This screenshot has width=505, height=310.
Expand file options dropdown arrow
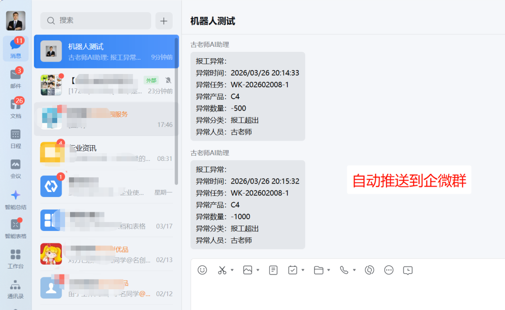[x=329, y=270]
